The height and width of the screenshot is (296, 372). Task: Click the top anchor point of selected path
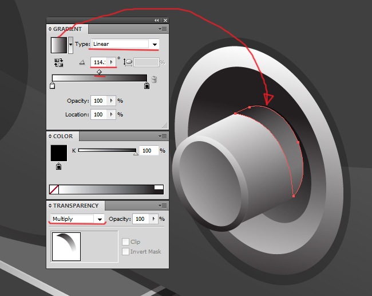[x=250, y=107]
